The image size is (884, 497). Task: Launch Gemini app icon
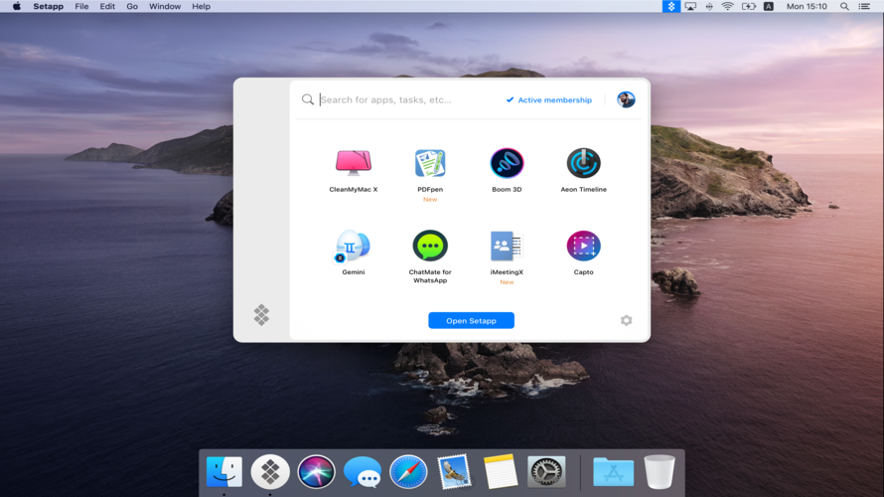click(353, 246)
